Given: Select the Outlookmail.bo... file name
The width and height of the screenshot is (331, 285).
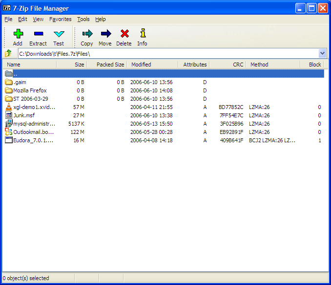Looking at the screenshot, I should click(34, 132).
